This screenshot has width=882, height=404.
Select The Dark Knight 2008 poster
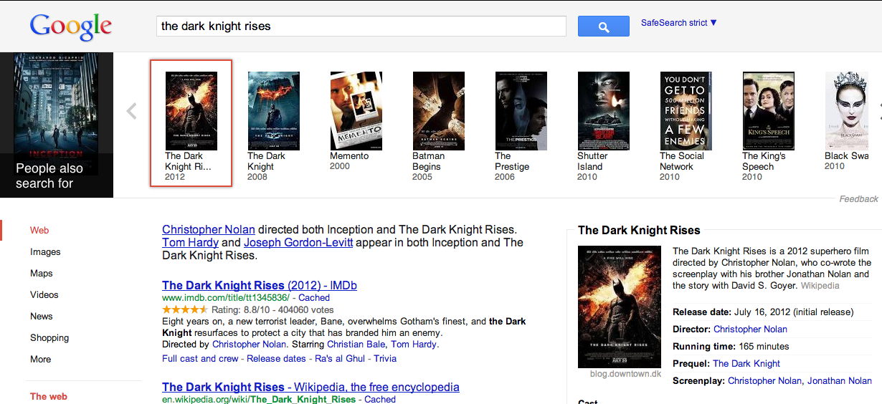(273, 111)
